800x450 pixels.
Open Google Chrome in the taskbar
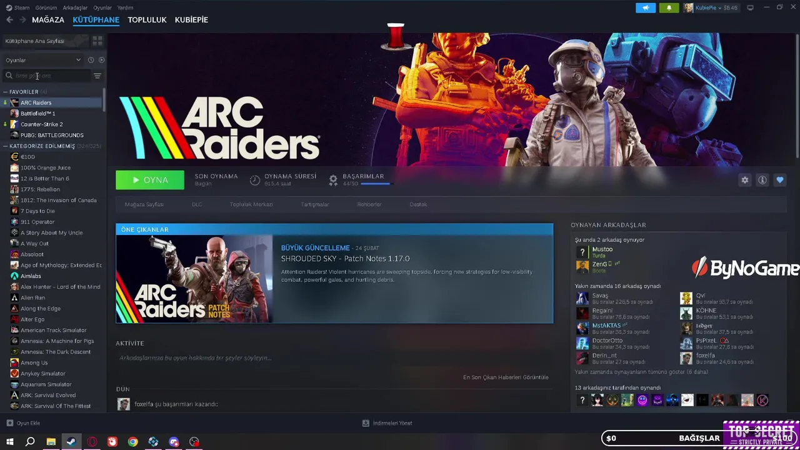132,442
